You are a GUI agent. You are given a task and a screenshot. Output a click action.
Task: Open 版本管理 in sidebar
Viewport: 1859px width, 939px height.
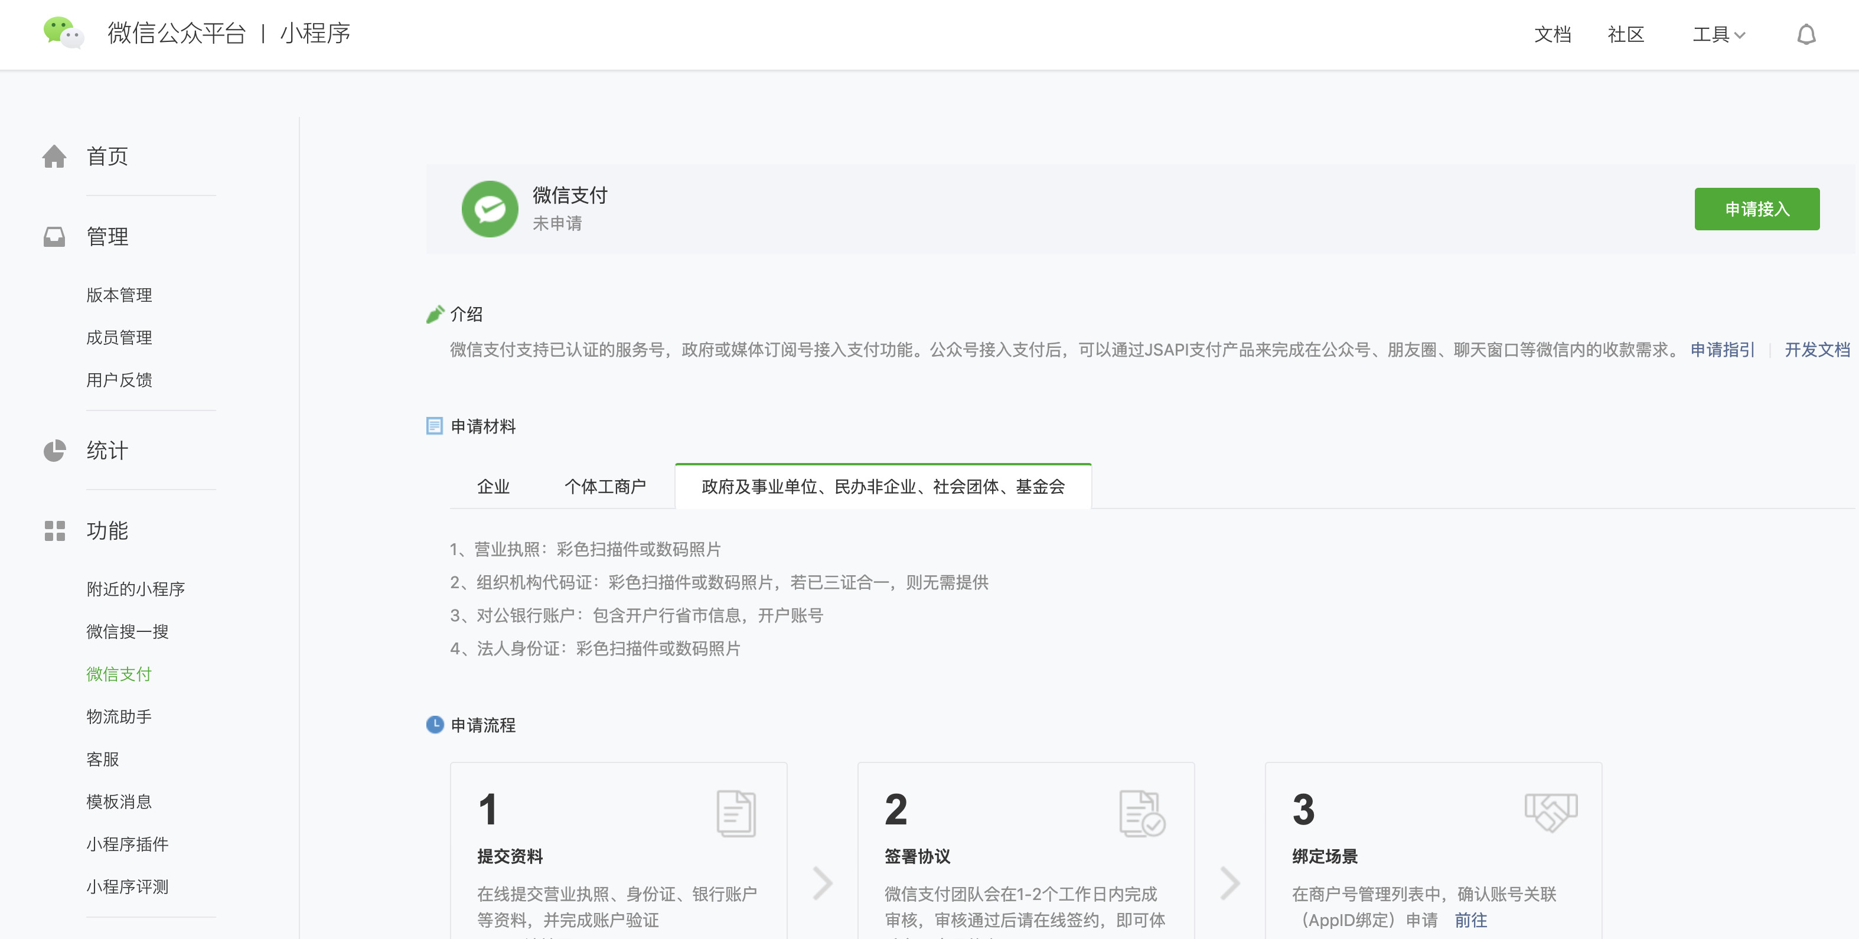pyautogui.click(x=119, y=295)
